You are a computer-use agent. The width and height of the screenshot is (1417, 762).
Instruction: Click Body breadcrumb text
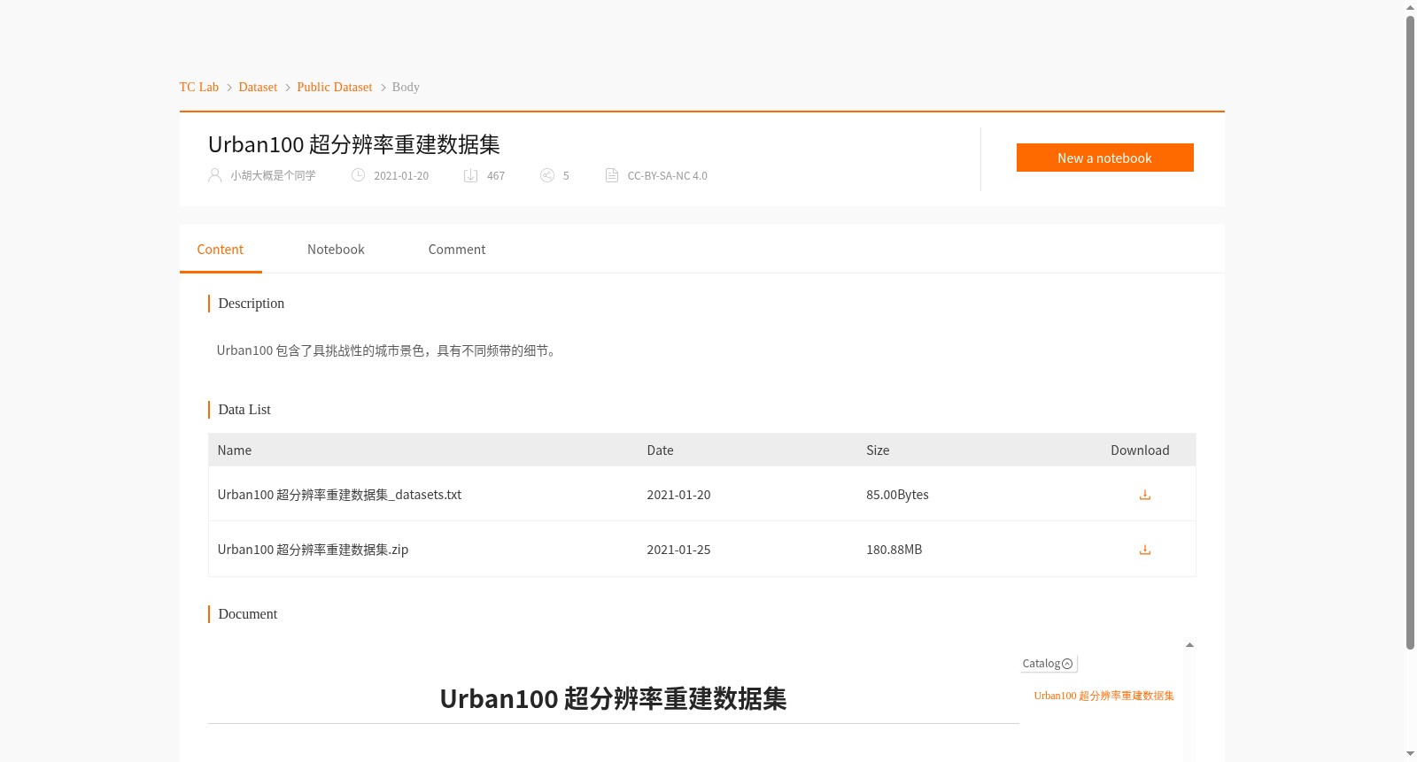(406, 87)
